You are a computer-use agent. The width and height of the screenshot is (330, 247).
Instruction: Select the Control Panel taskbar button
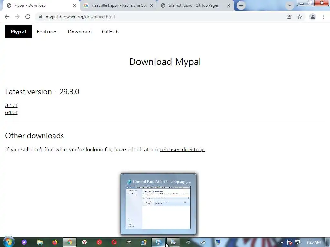(x=159, y=242)
